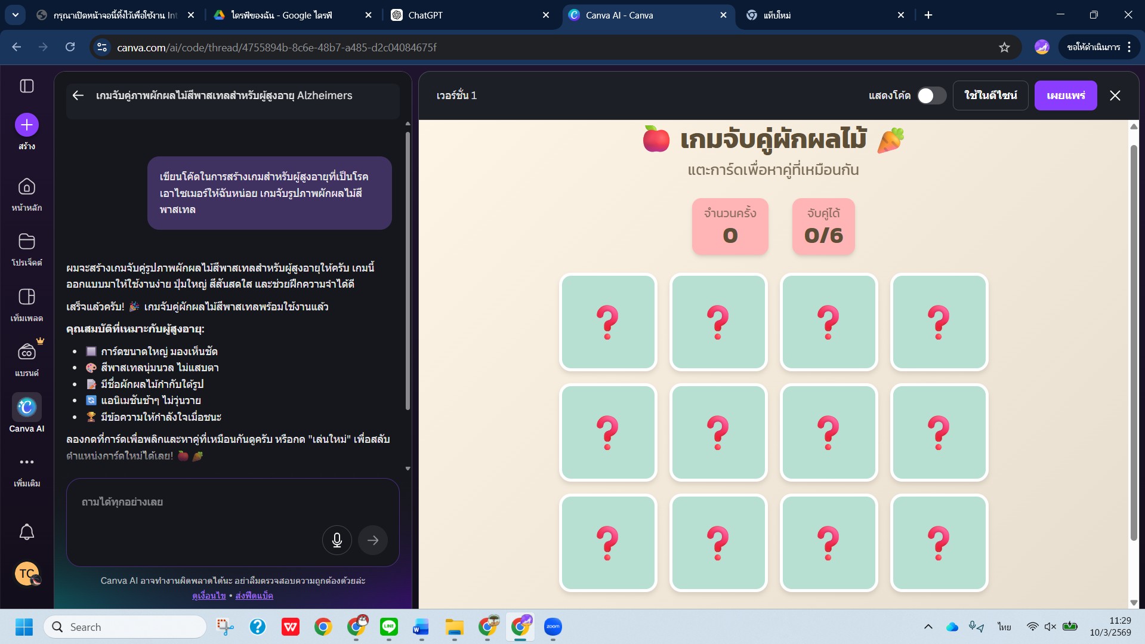Image resolution: width=1145 pixels, height=644 pixels.
Task: Open the Templates icon in sidebar
Action: 27,297
